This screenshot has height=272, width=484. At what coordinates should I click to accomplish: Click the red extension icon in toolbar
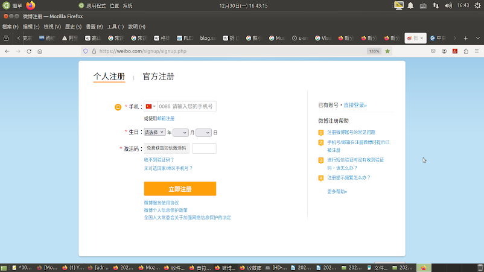455,51
